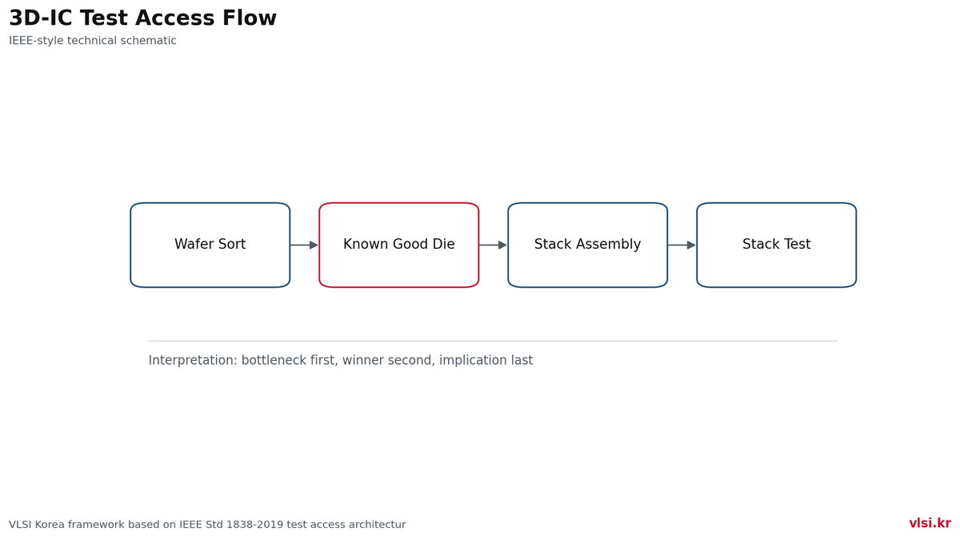Click the words 'Wafer Sort' in the diagram
960x539 pixels.
click(x=210, y=245)
